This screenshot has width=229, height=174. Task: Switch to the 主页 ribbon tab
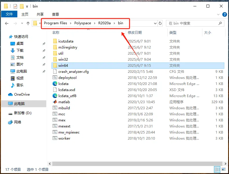[25, 14]
